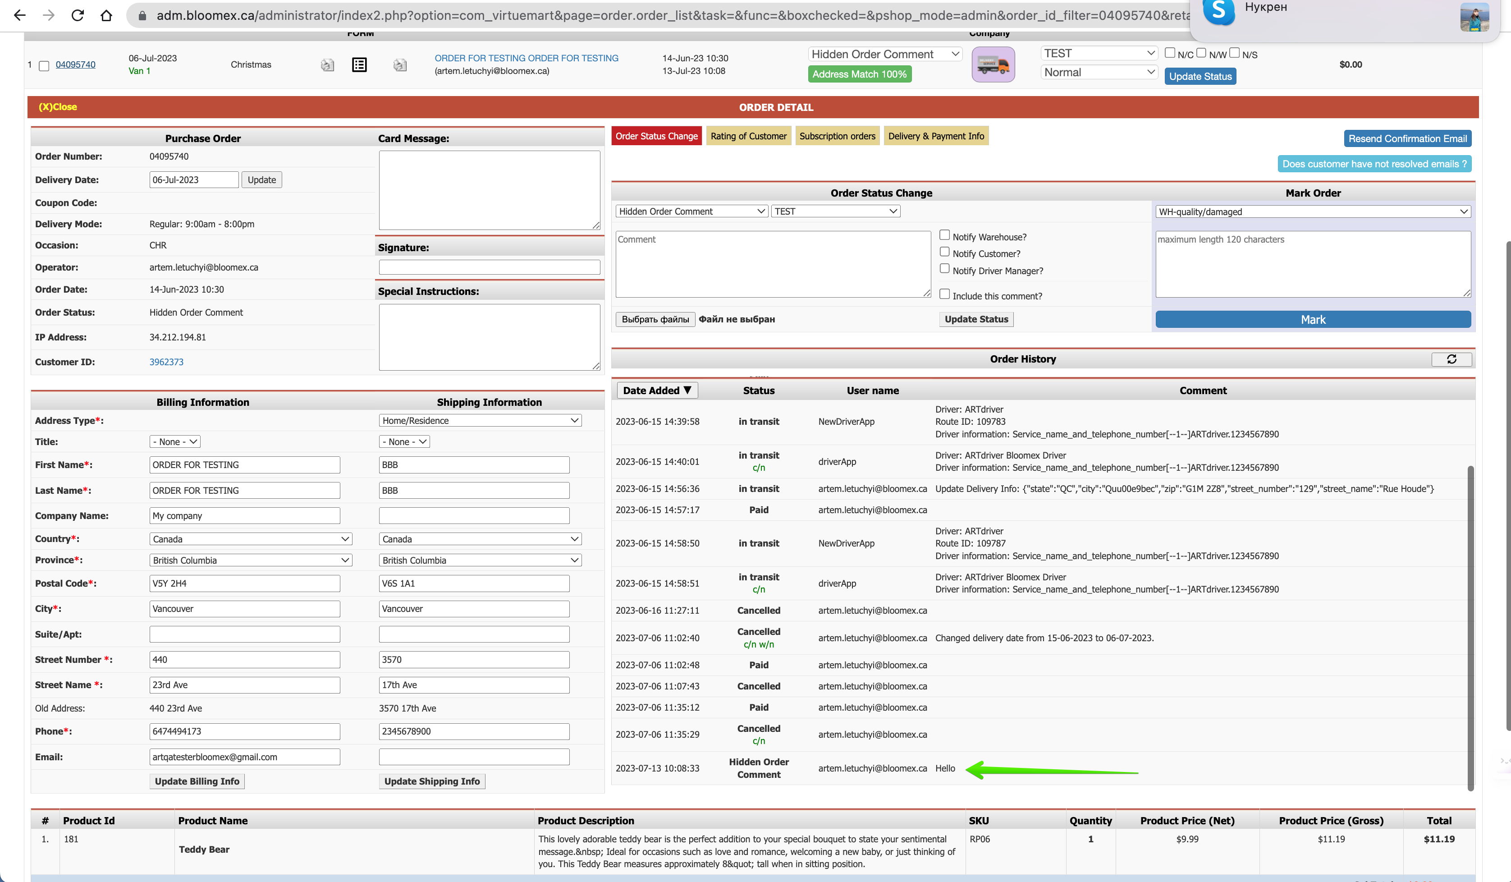Click the browser forward arrow

49,15
